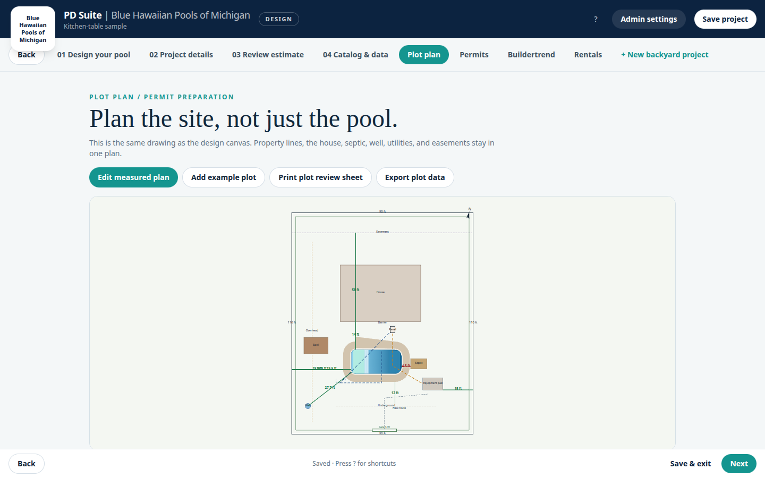Click the Blue Hawaiian Pools of Michigan logo

[x=33, y=29]
